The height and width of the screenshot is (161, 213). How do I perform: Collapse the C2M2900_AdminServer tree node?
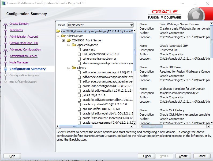click(x=63, y=41)
